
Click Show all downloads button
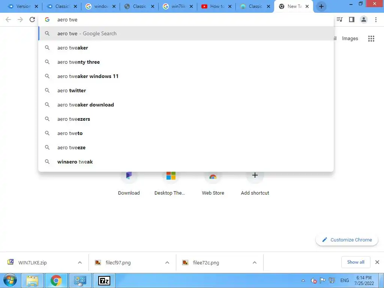pos(355,262)
